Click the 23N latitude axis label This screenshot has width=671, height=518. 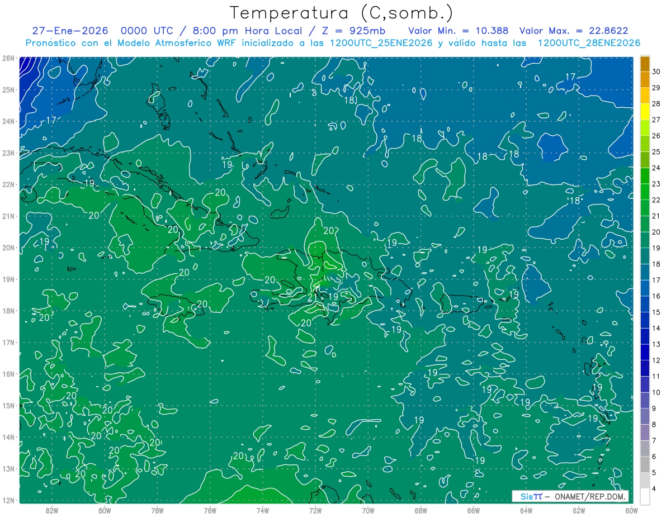[8, 153]
